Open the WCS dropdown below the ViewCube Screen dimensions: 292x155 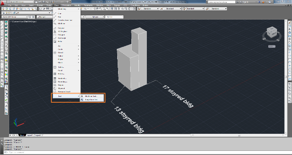point(272,47)
